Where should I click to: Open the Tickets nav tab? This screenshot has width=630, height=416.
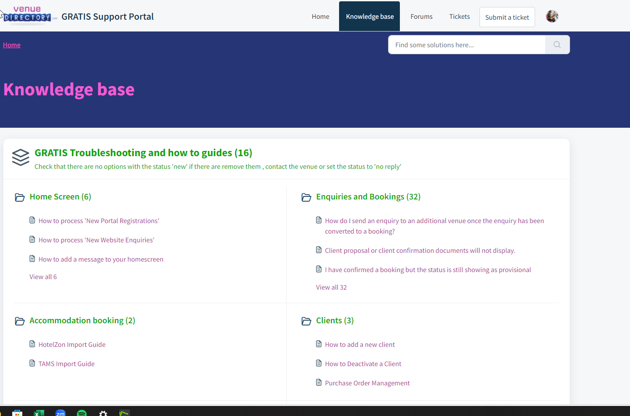click(460, 17)
